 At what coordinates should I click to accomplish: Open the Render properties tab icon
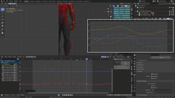[x=135, y=62]
